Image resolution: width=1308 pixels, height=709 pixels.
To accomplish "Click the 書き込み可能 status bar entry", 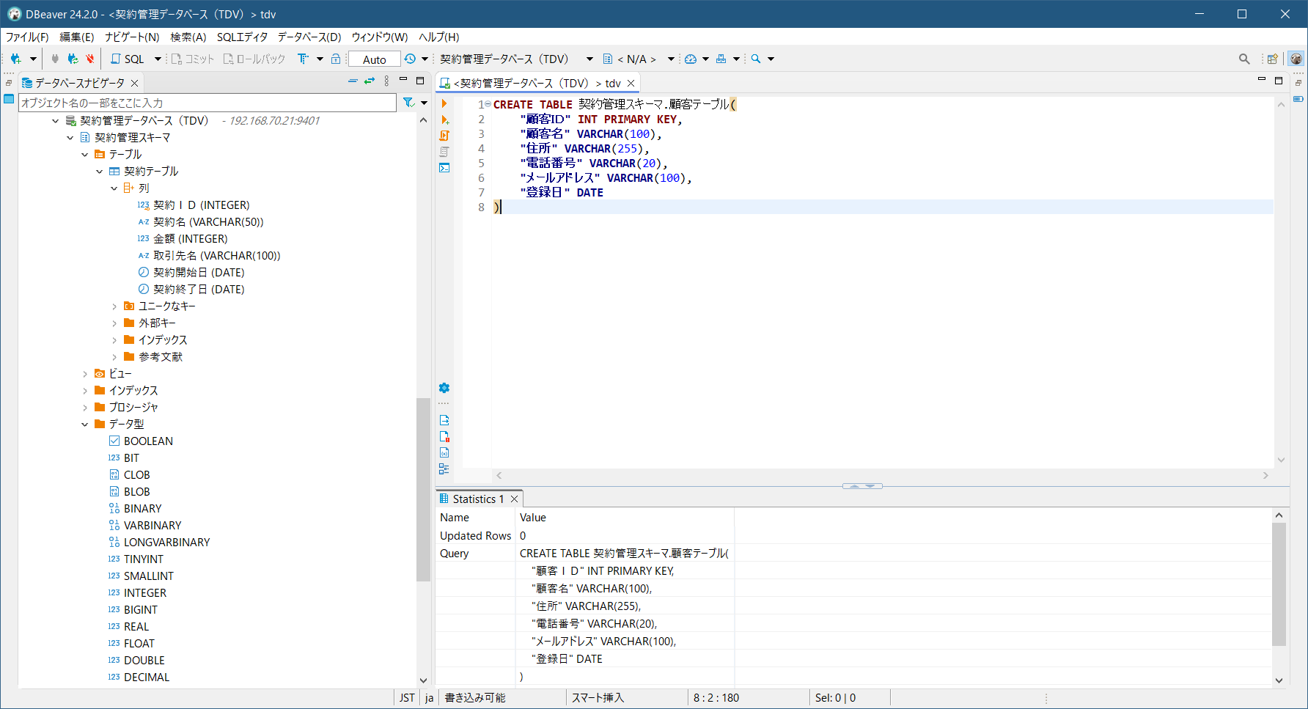I will pos(475,698).
